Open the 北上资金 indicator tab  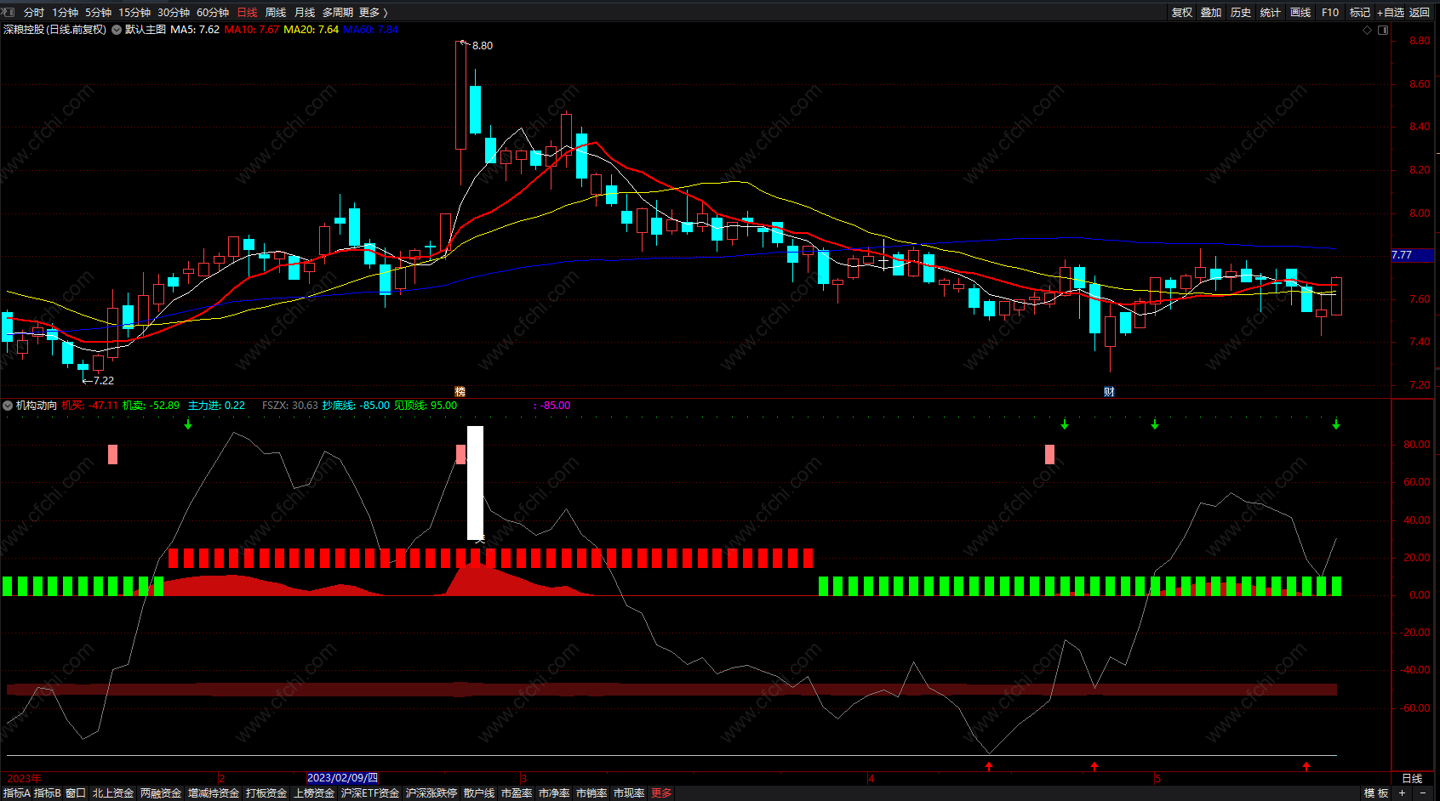point(113,793)
